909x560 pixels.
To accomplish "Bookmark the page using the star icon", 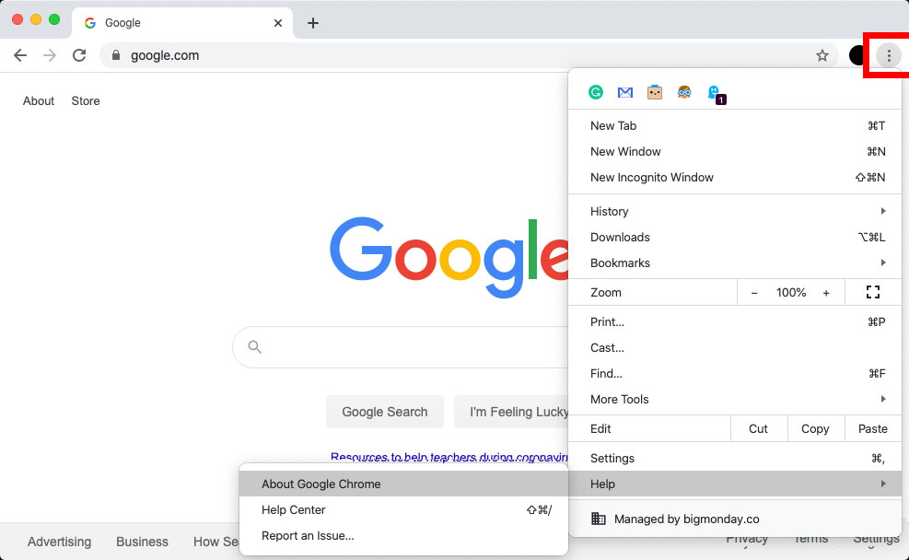I will tap(822, 55).
